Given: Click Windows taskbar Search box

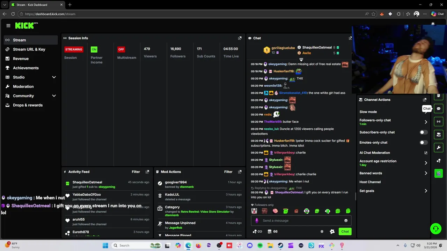Looking at the screenshot, I should click(137, 245).
